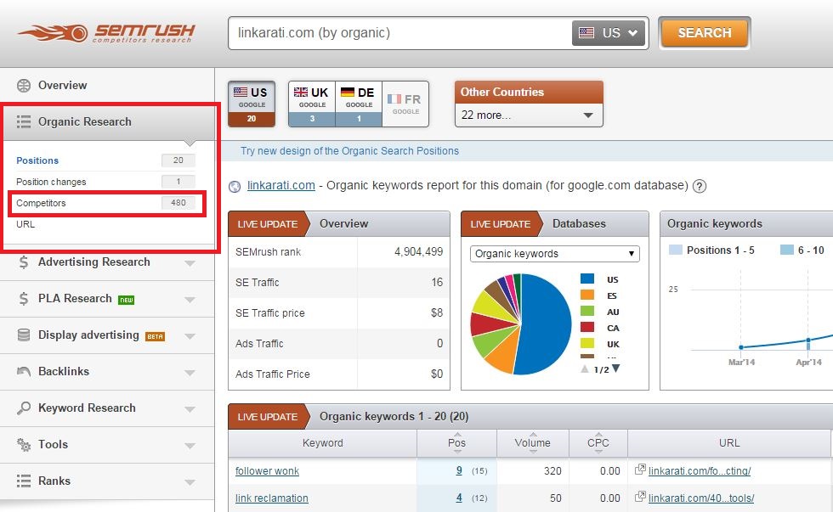The image size is (833, 512).
Task: Sort by the Volume column arrows
Action: coord(533,443)
